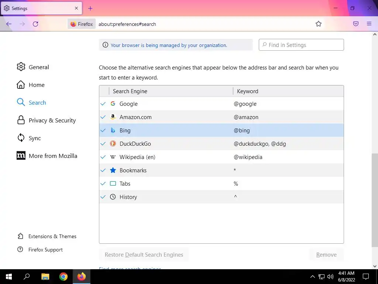This screenshot has width=378, height=284.
Task: Click the Tabs rectangle icon in list
Action: [113, 183]
